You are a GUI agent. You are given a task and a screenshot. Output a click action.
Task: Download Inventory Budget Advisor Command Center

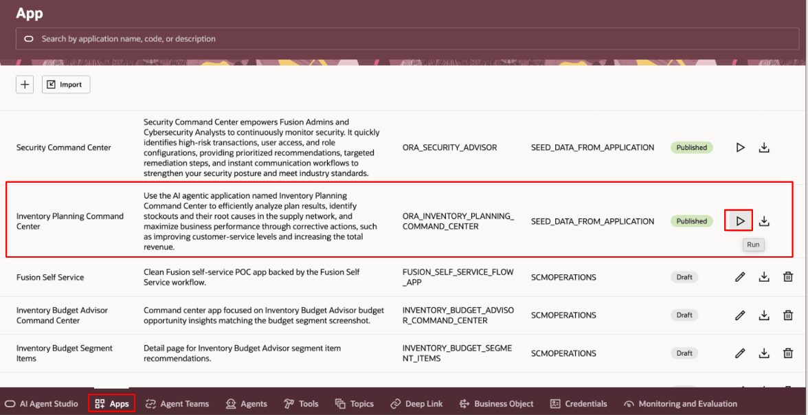[764, 315]
